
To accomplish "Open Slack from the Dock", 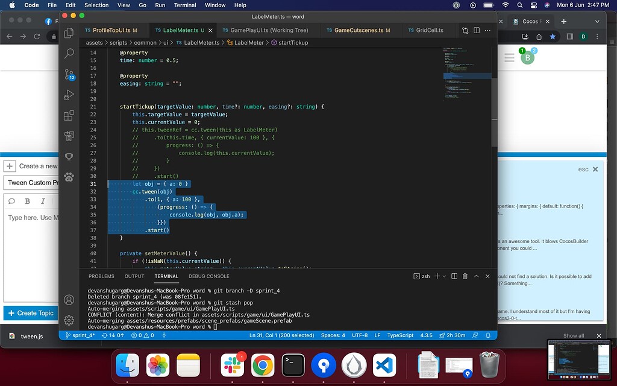I will click(x=231, y=365).
